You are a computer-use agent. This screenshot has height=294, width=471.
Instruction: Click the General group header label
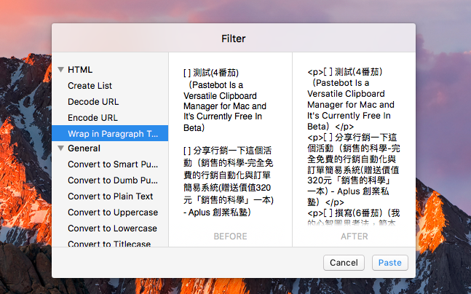84,148
